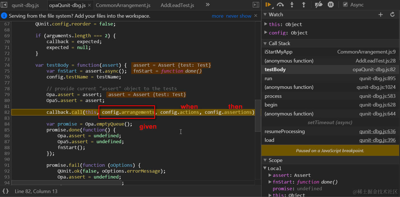400x197 pixels.
Task: Toggle the file navigator sidebar icon
Action: [4, 5]
